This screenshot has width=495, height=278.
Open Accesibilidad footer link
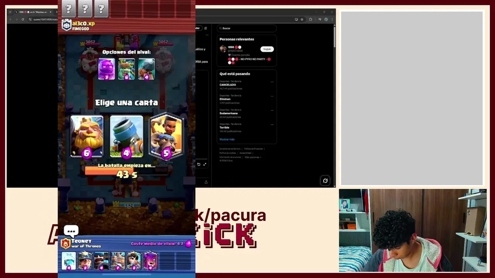point(245,153)
